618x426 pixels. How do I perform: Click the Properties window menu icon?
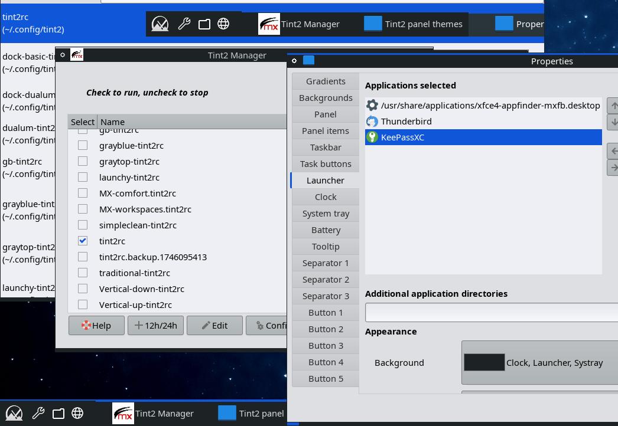click(x=294, y=61)
